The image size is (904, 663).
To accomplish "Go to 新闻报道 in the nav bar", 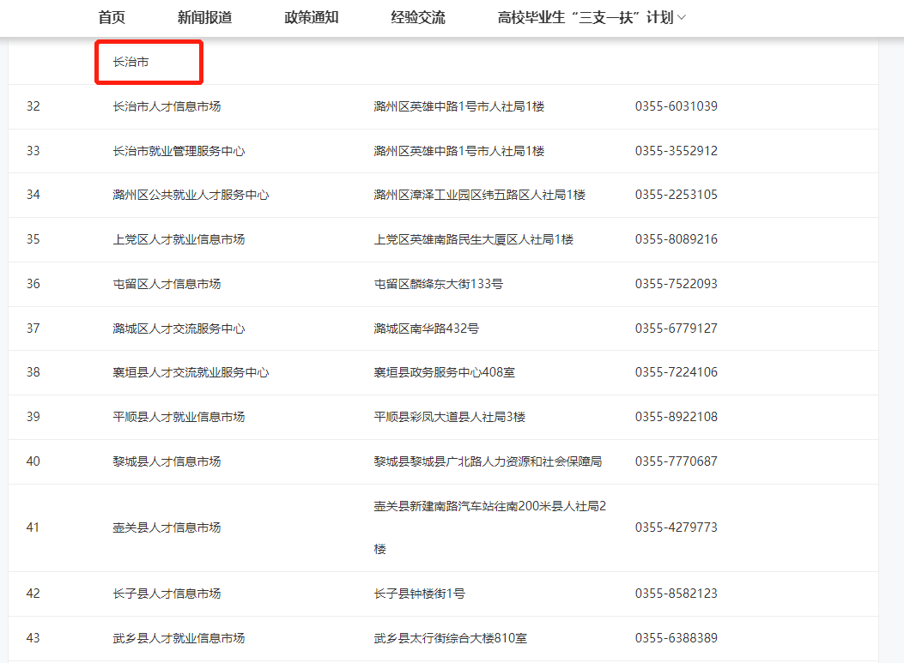I will tap(204, 17).
